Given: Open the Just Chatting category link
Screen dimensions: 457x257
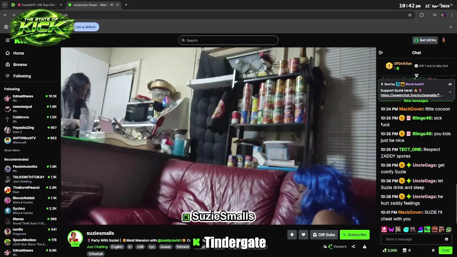Looking at the screenshot, I should 97,247.
